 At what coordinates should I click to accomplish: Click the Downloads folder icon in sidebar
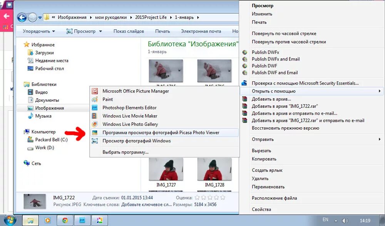[30, 52]
